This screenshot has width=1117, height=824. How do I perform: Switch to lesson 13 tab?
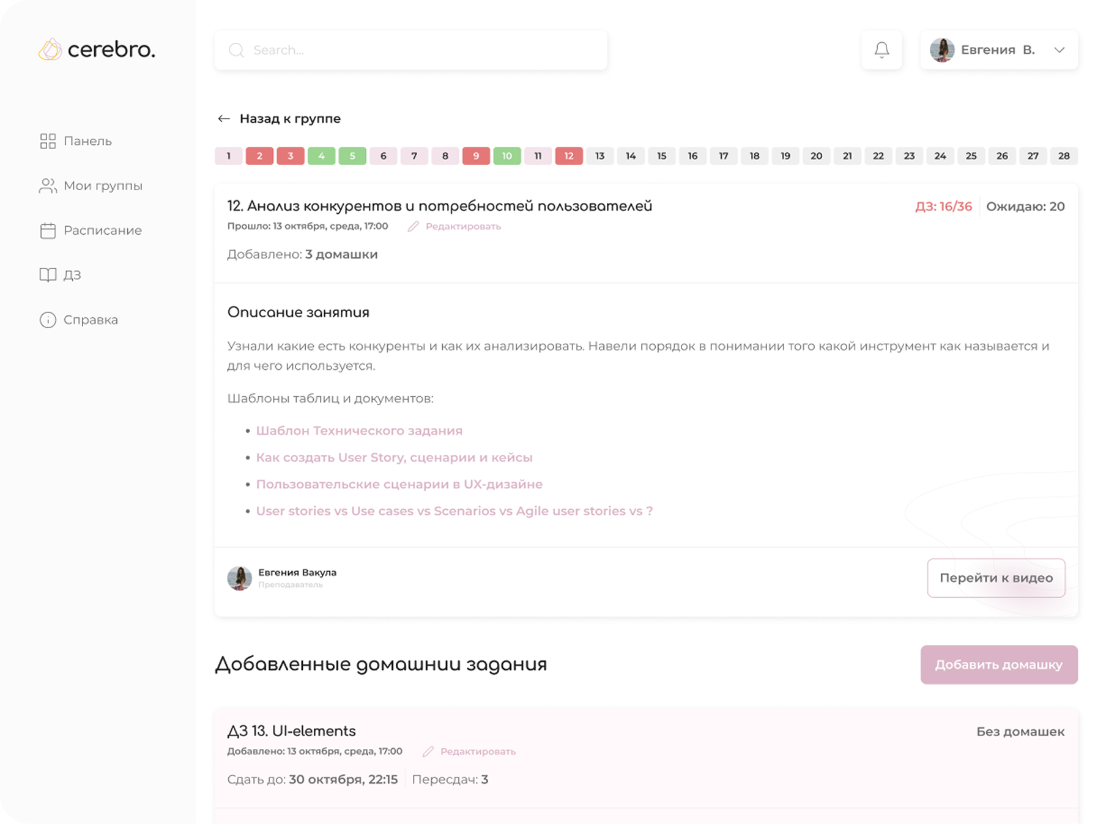tap(599, 156)
